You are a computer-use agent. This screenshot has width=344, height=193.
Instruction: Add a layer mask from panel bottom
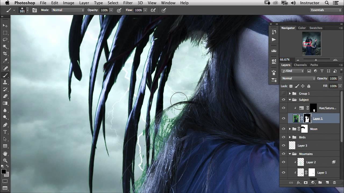[306, 183]
